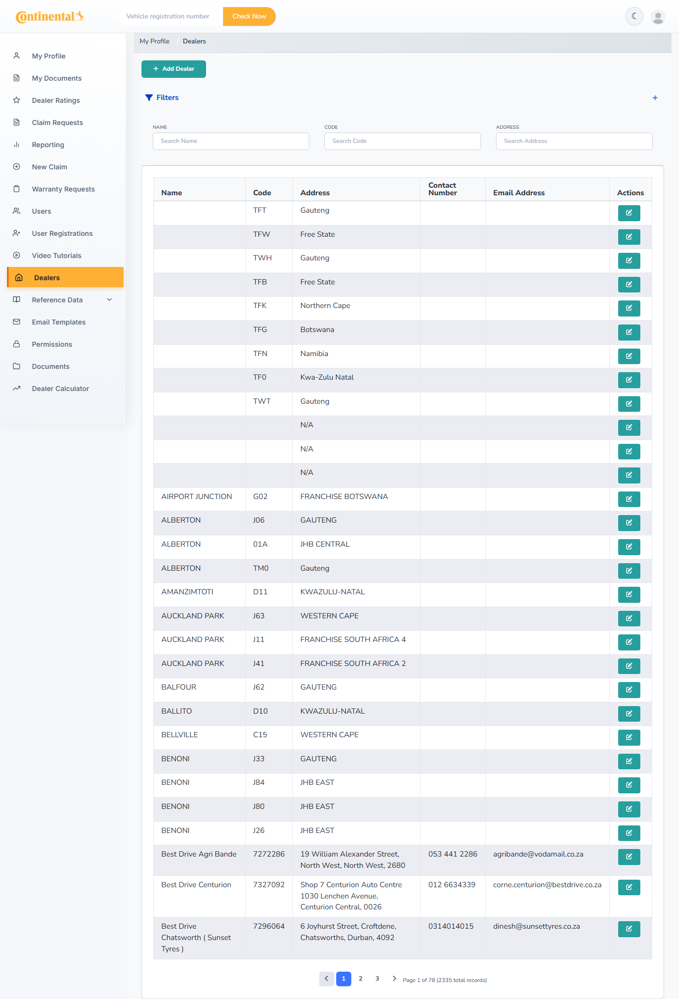This screenshot has width=679, height=999.
Task: Edit the BELLVILLE dealer entry
Action: click(x=629, y=737)
